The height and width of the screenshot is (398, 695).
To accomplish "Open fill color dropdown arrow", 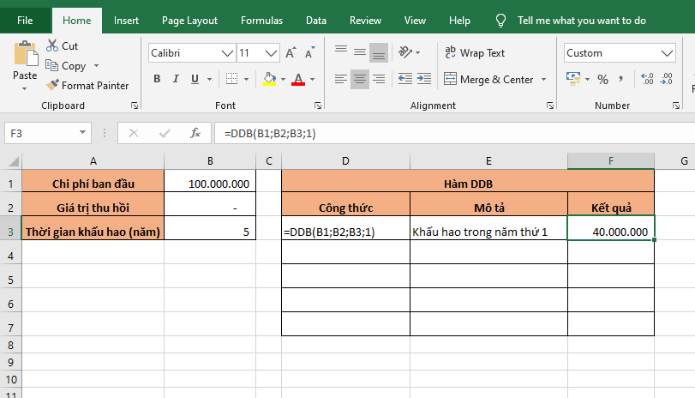I will tap(283, 80).
